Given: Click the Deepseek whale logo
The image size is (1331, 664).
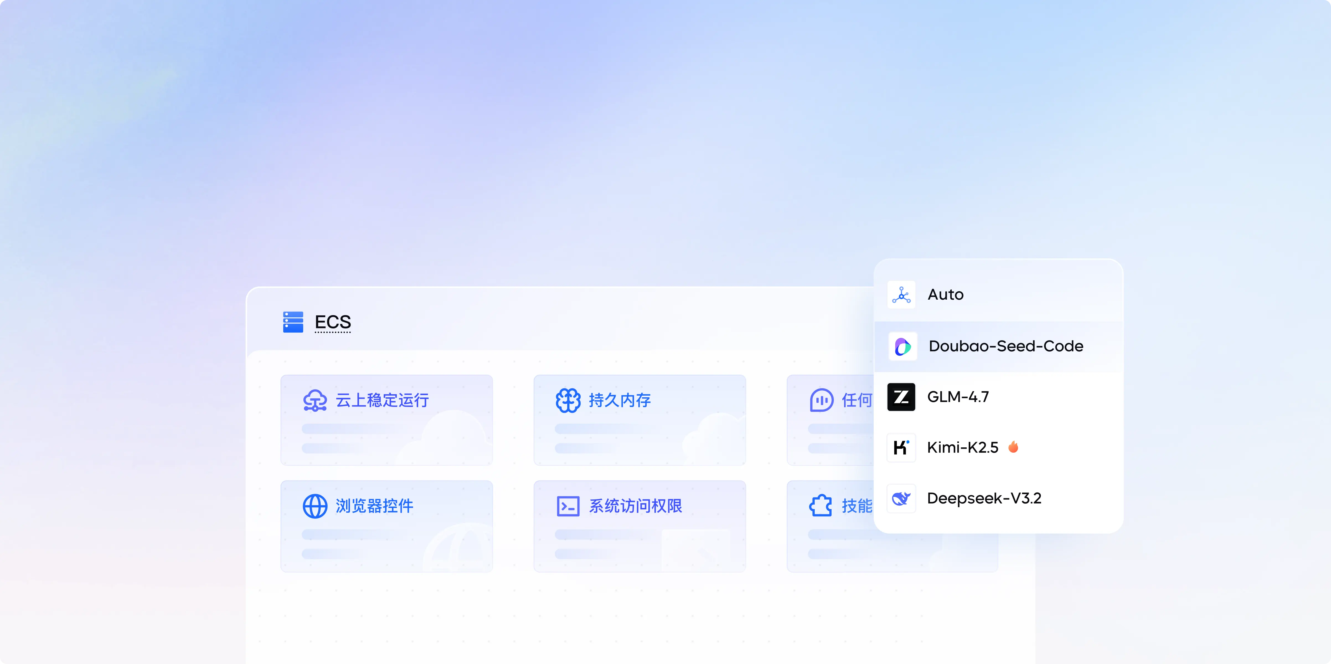Looking at the screenshot, I should [x=901, y=498].
